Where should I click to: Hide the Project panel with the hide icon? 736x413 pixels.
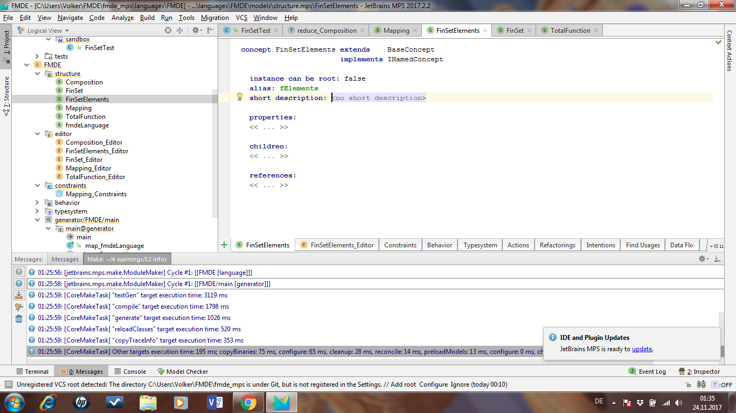(210, 31)
